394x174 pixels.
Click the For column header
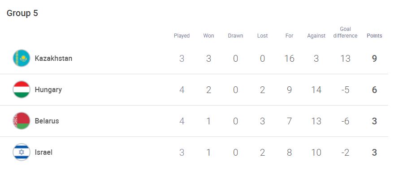pyautogui.click(x=289, y=36)
